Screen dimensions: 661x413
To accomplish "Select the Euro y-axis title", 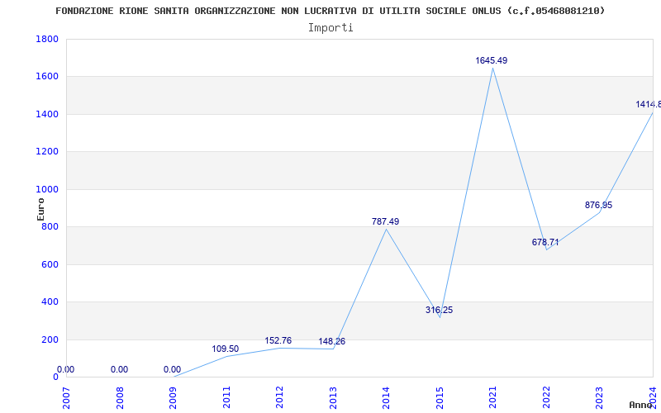I will pos(40,209).
